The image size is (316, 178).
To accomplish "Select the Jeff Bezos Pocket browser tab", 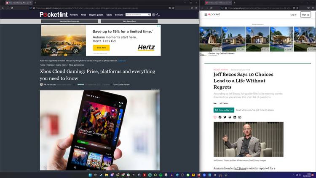I will tap(218, 3).
